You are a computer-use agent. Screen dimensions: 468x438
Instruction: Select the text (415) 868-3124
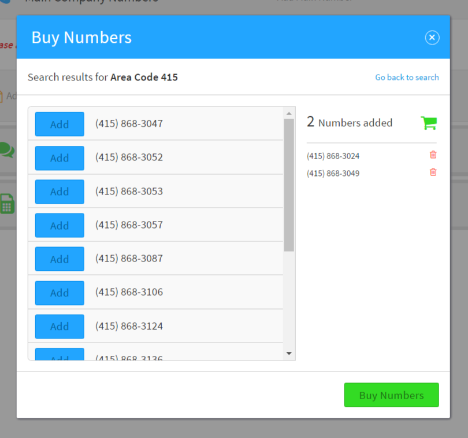click(x=129, y=326)
